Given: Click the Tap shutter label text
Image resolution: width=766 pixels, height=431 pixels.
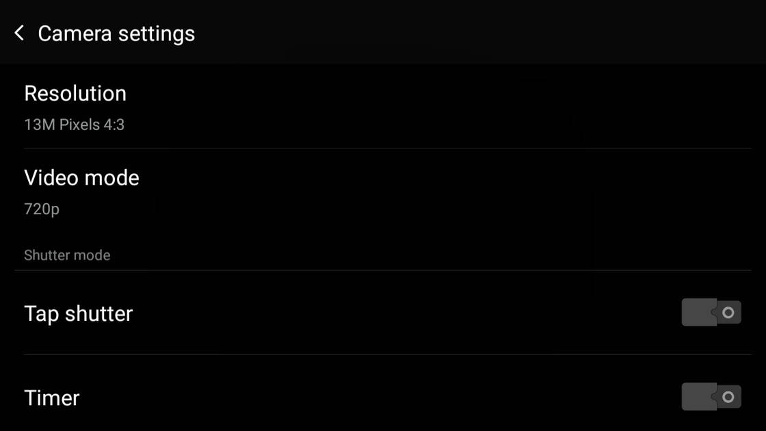Looking at the screenshot, I should click(x=78, y=313).
